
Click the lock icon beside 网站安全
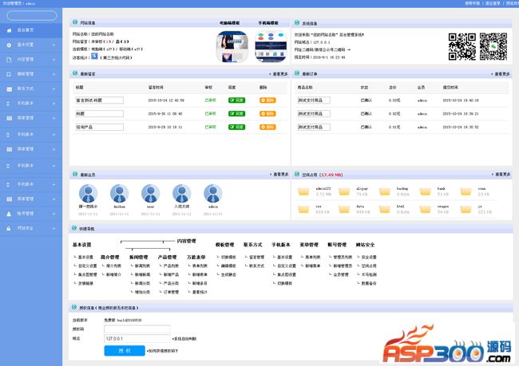coord(9,228)
